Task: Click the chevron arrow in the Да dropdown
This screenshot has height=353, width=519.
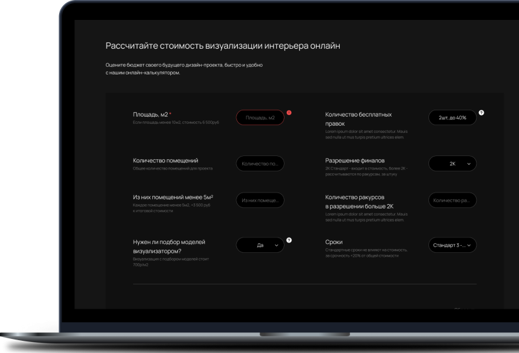Action: [x=277, y=245]
